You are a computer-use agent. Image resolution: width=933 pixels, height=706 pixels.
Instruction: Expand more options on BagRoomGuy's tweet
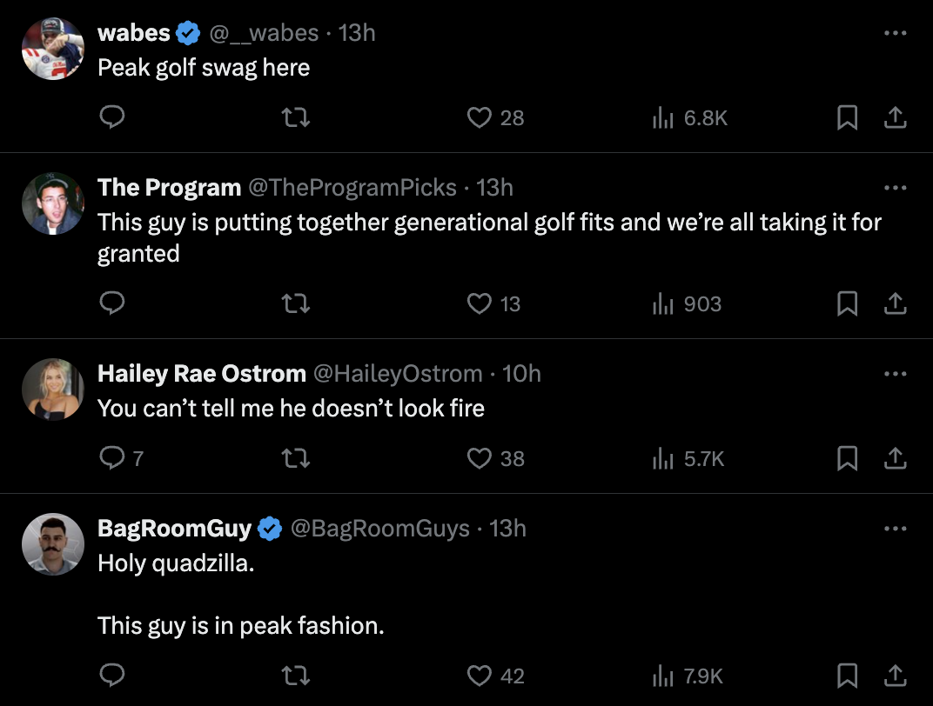pyautogui.click(x=895, y=529)
